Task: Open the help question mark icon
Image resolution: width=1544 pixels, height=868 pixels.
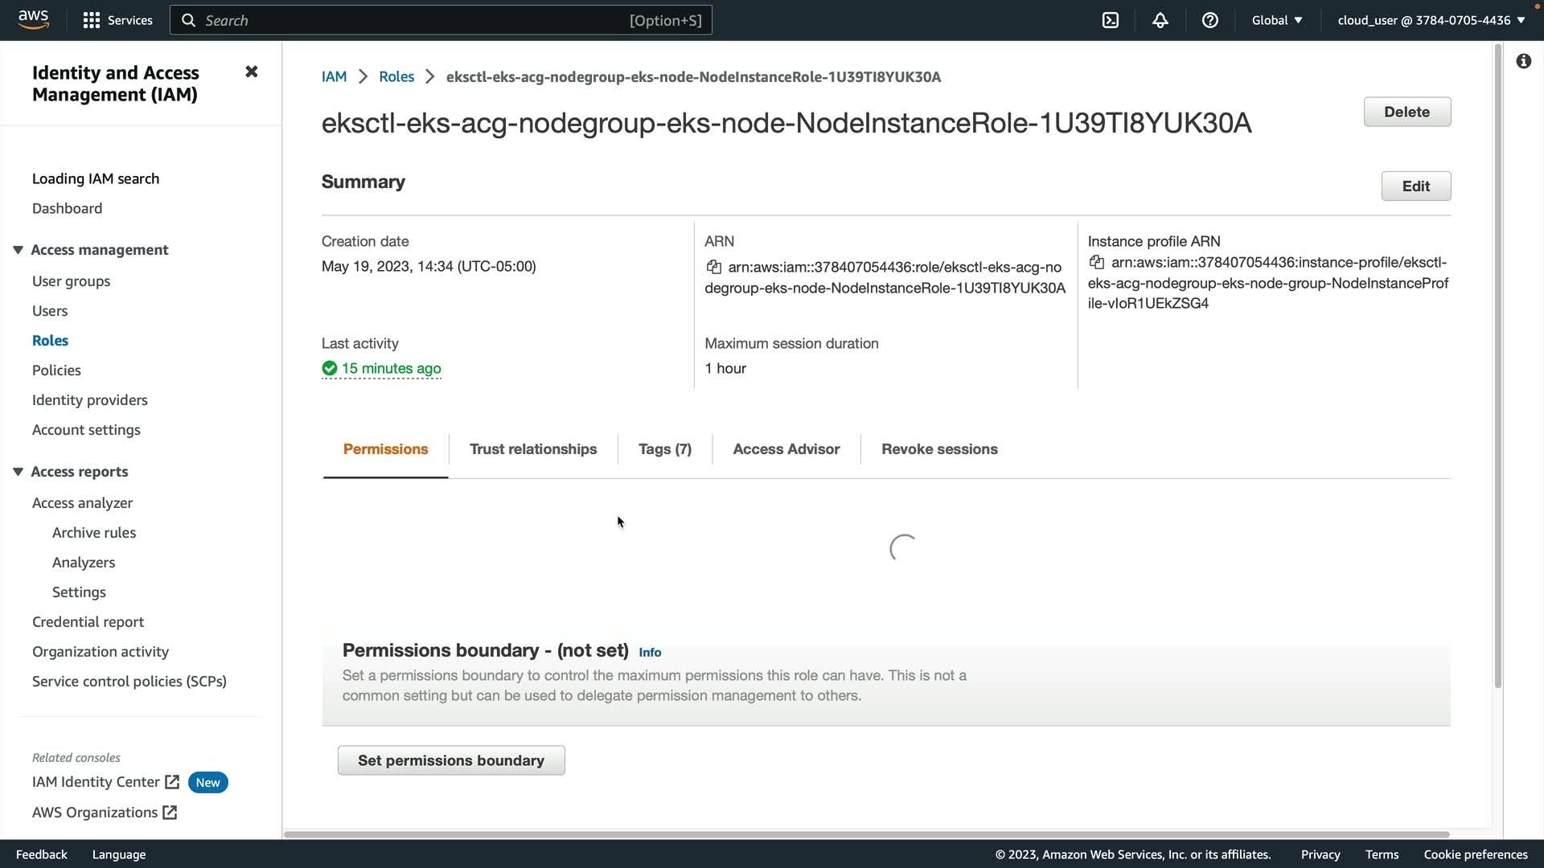Action: pos(1209,20)
